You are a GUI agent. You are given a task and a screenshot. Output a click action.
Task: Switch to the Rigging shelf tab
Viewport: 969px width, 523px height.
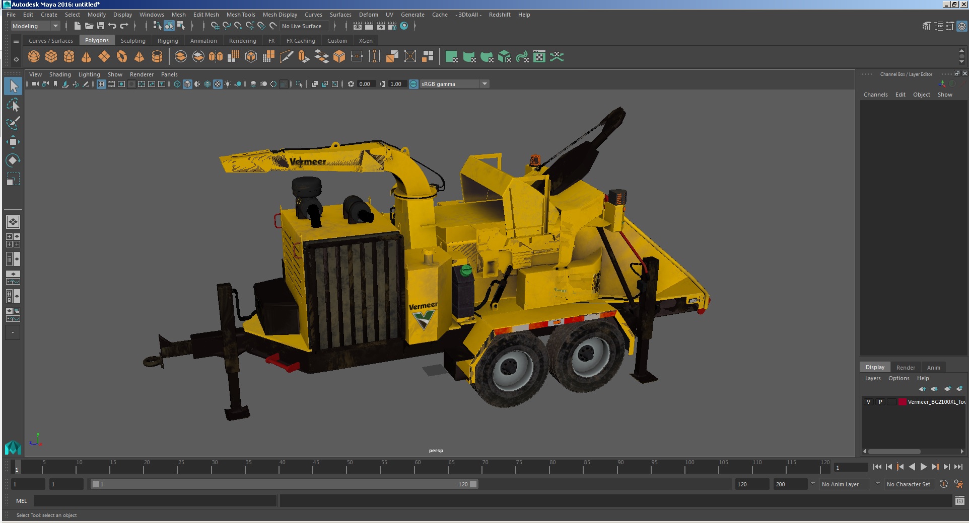point(168,41)
